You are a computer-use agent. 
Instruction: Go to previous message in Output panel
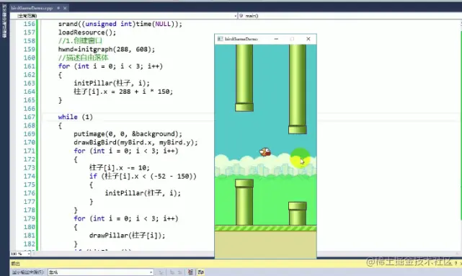pyautogui.click(x=172, y=272)
